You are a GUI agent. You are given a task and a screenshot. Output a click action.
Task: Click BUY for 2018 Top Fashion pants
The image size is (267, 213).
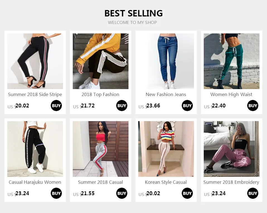point(122,106)
